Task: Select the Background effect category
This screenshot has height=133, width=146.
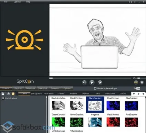Action: [36, 94]
